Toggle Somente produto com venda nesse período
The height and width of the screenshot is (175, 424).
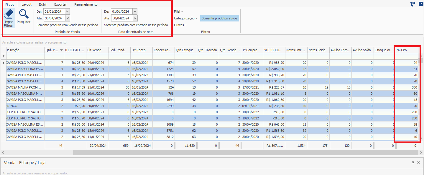[67, 25]
